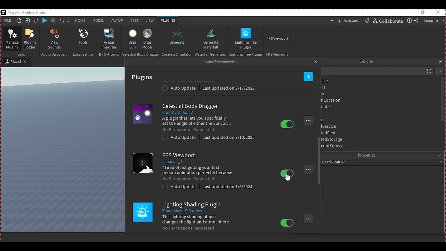
Task: Open the help question mark icon
Action: tap(409, 21)
